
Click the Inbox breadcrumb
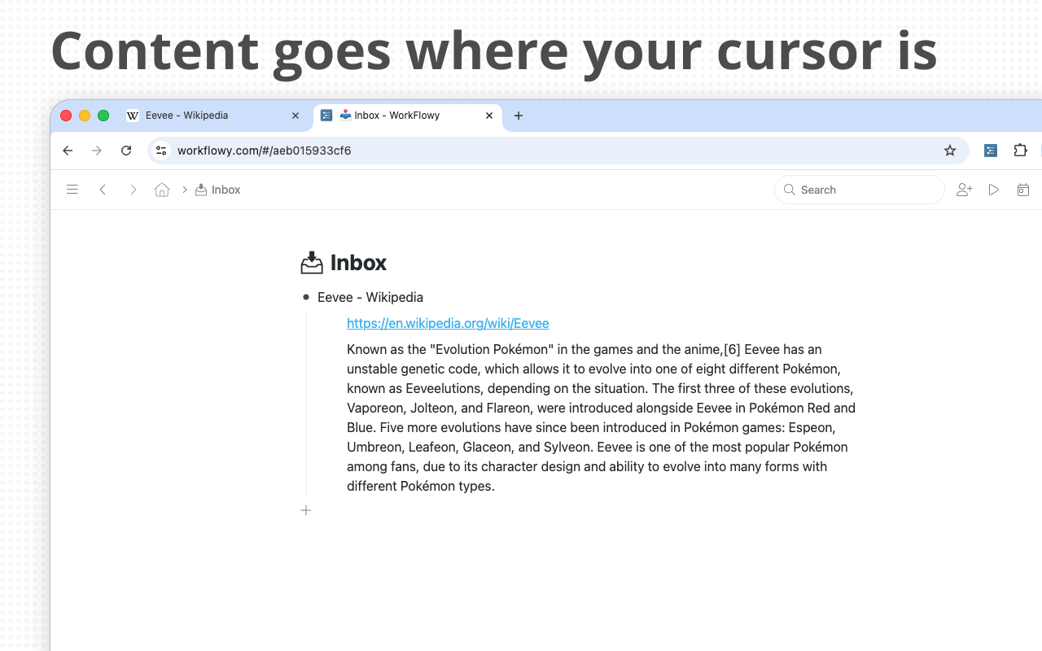(217, 190)
